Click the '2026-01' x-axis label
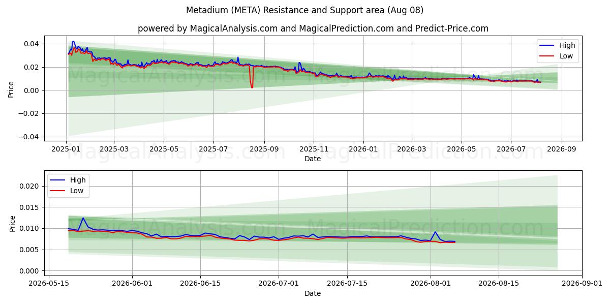This screenshot has width=610, height=305. (x=363, y=150)
